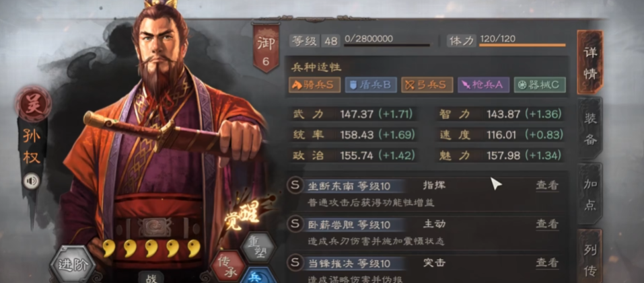Viewport: 644px width, 283px height.
Task: Open the 进阶 hexagon button
Action: click(73, 265)
